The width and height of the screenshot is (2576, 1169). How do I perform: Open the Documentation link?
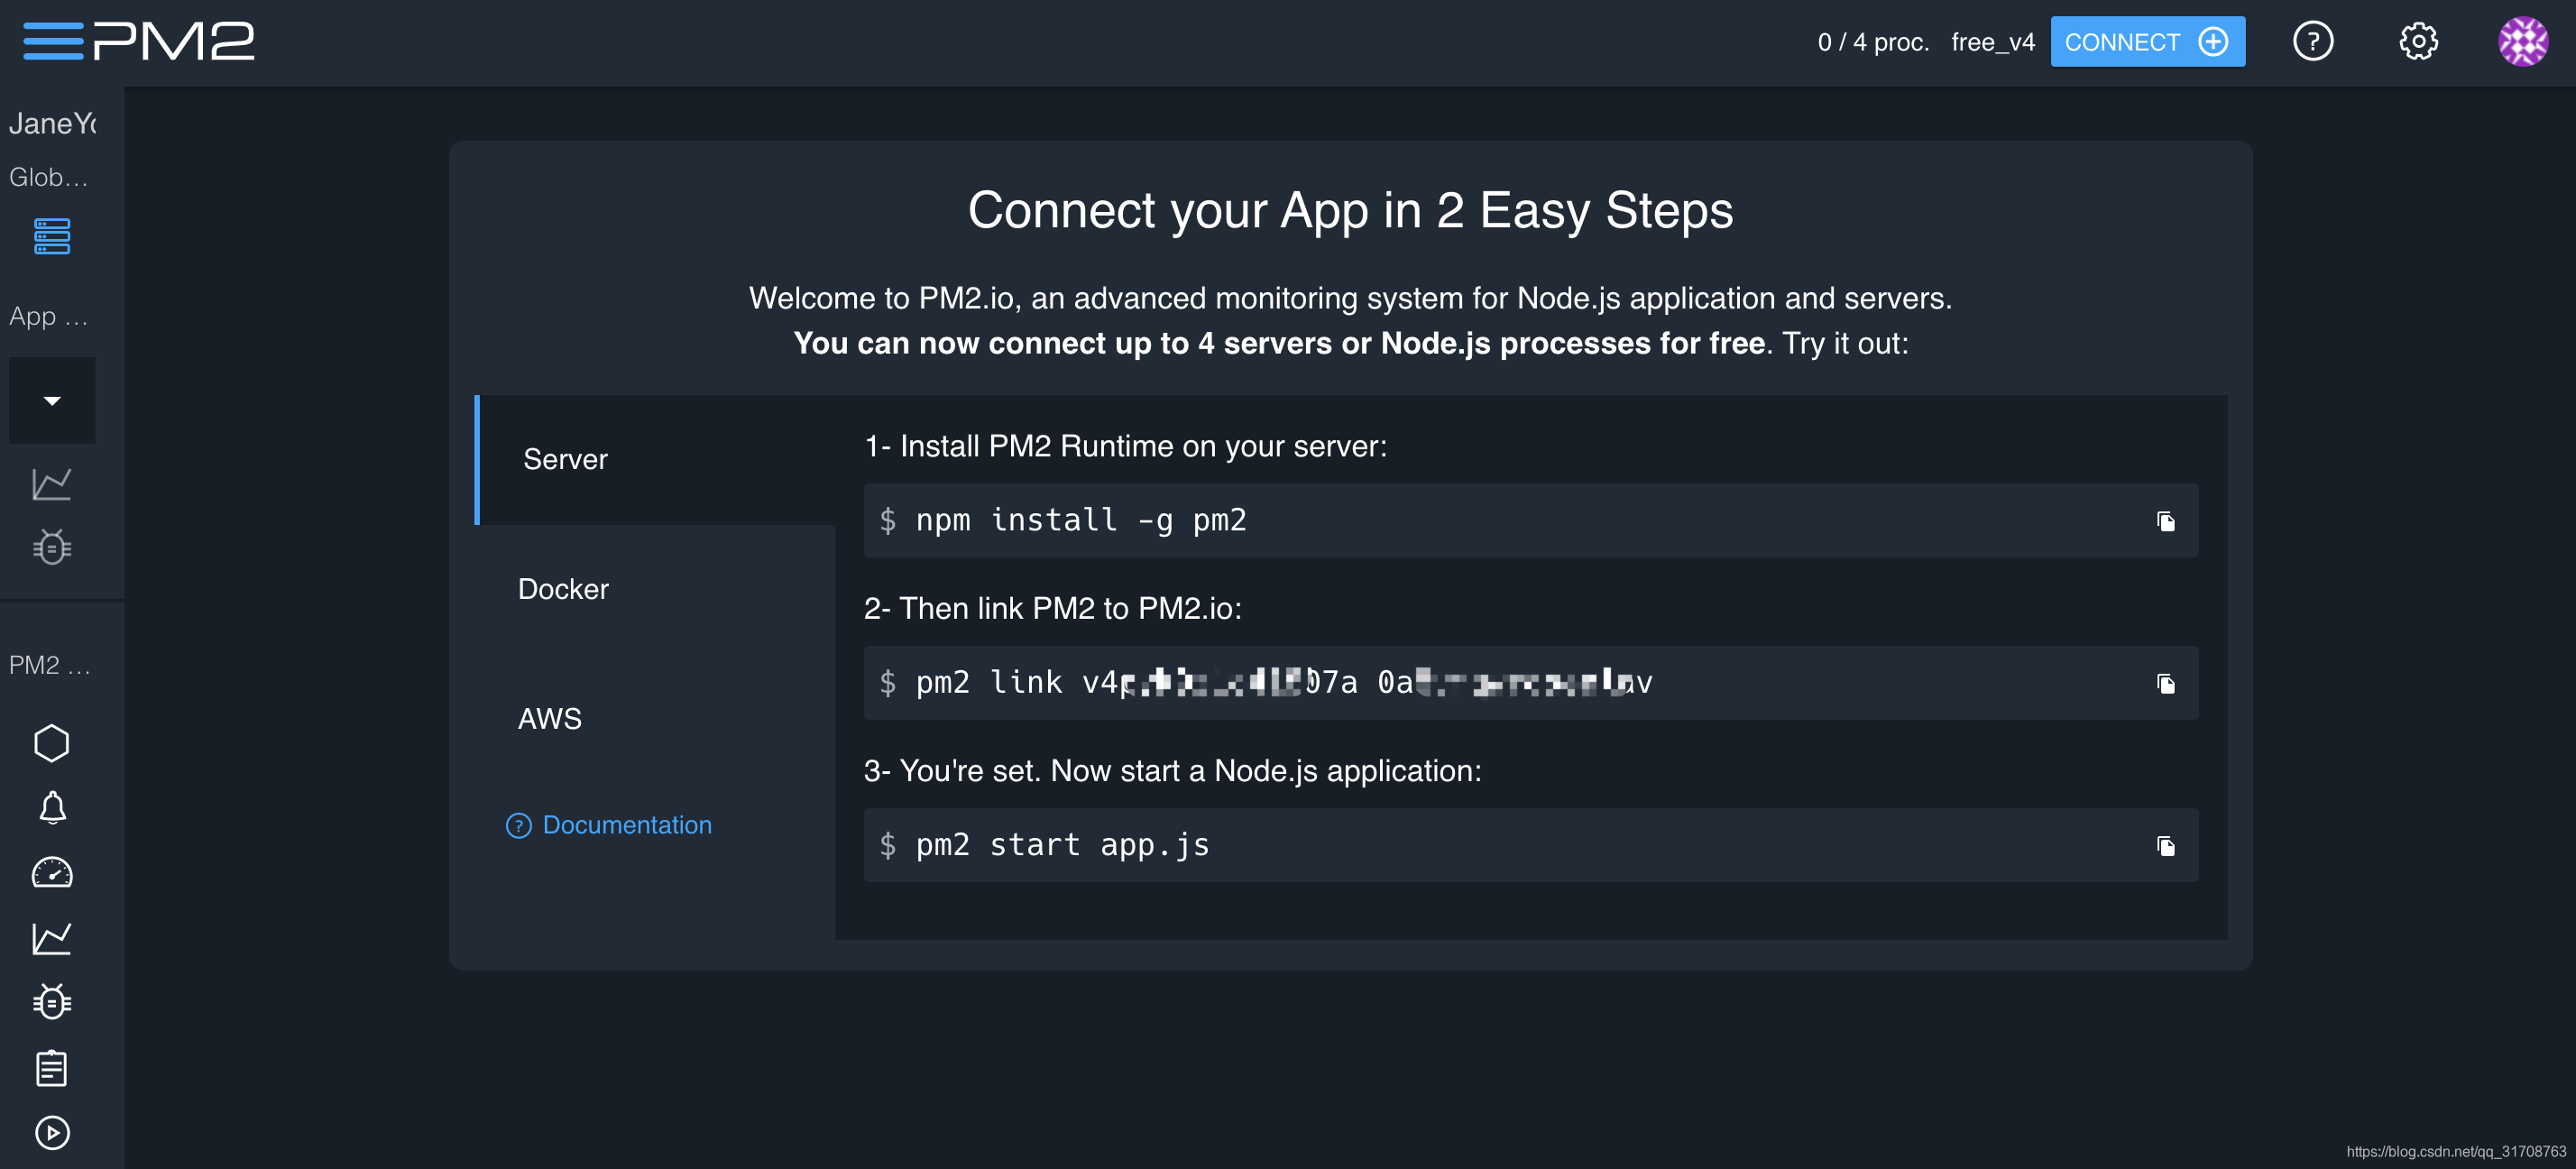tap(626, 825)
